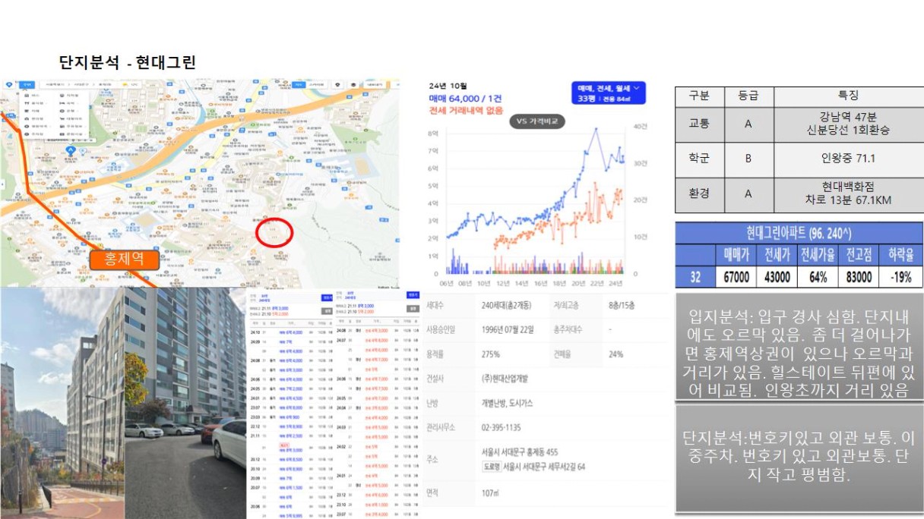Click the 전세가 value 43000
This screenshot has height=519, width=924.
pos(777,277)
